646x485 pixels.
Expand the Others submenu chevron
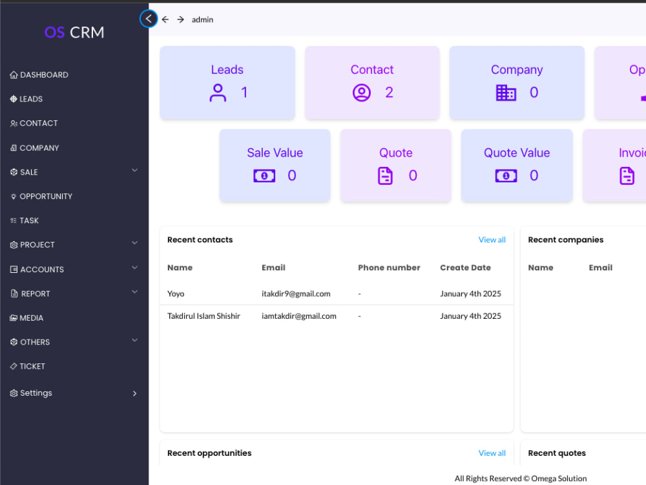pyautogui.click(x=135, y=340)
